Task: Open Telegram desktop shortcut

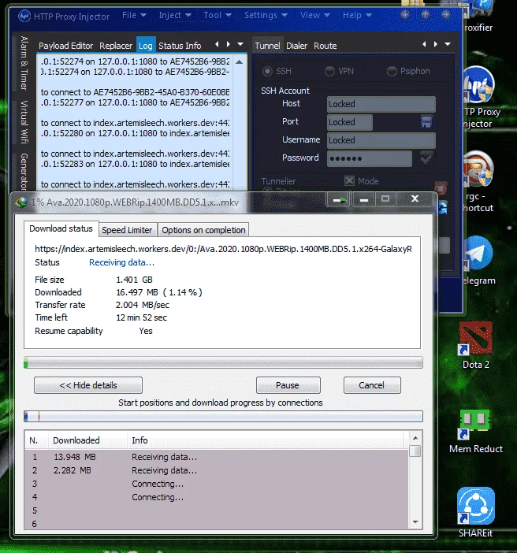Action: click(x=478, y=261)
